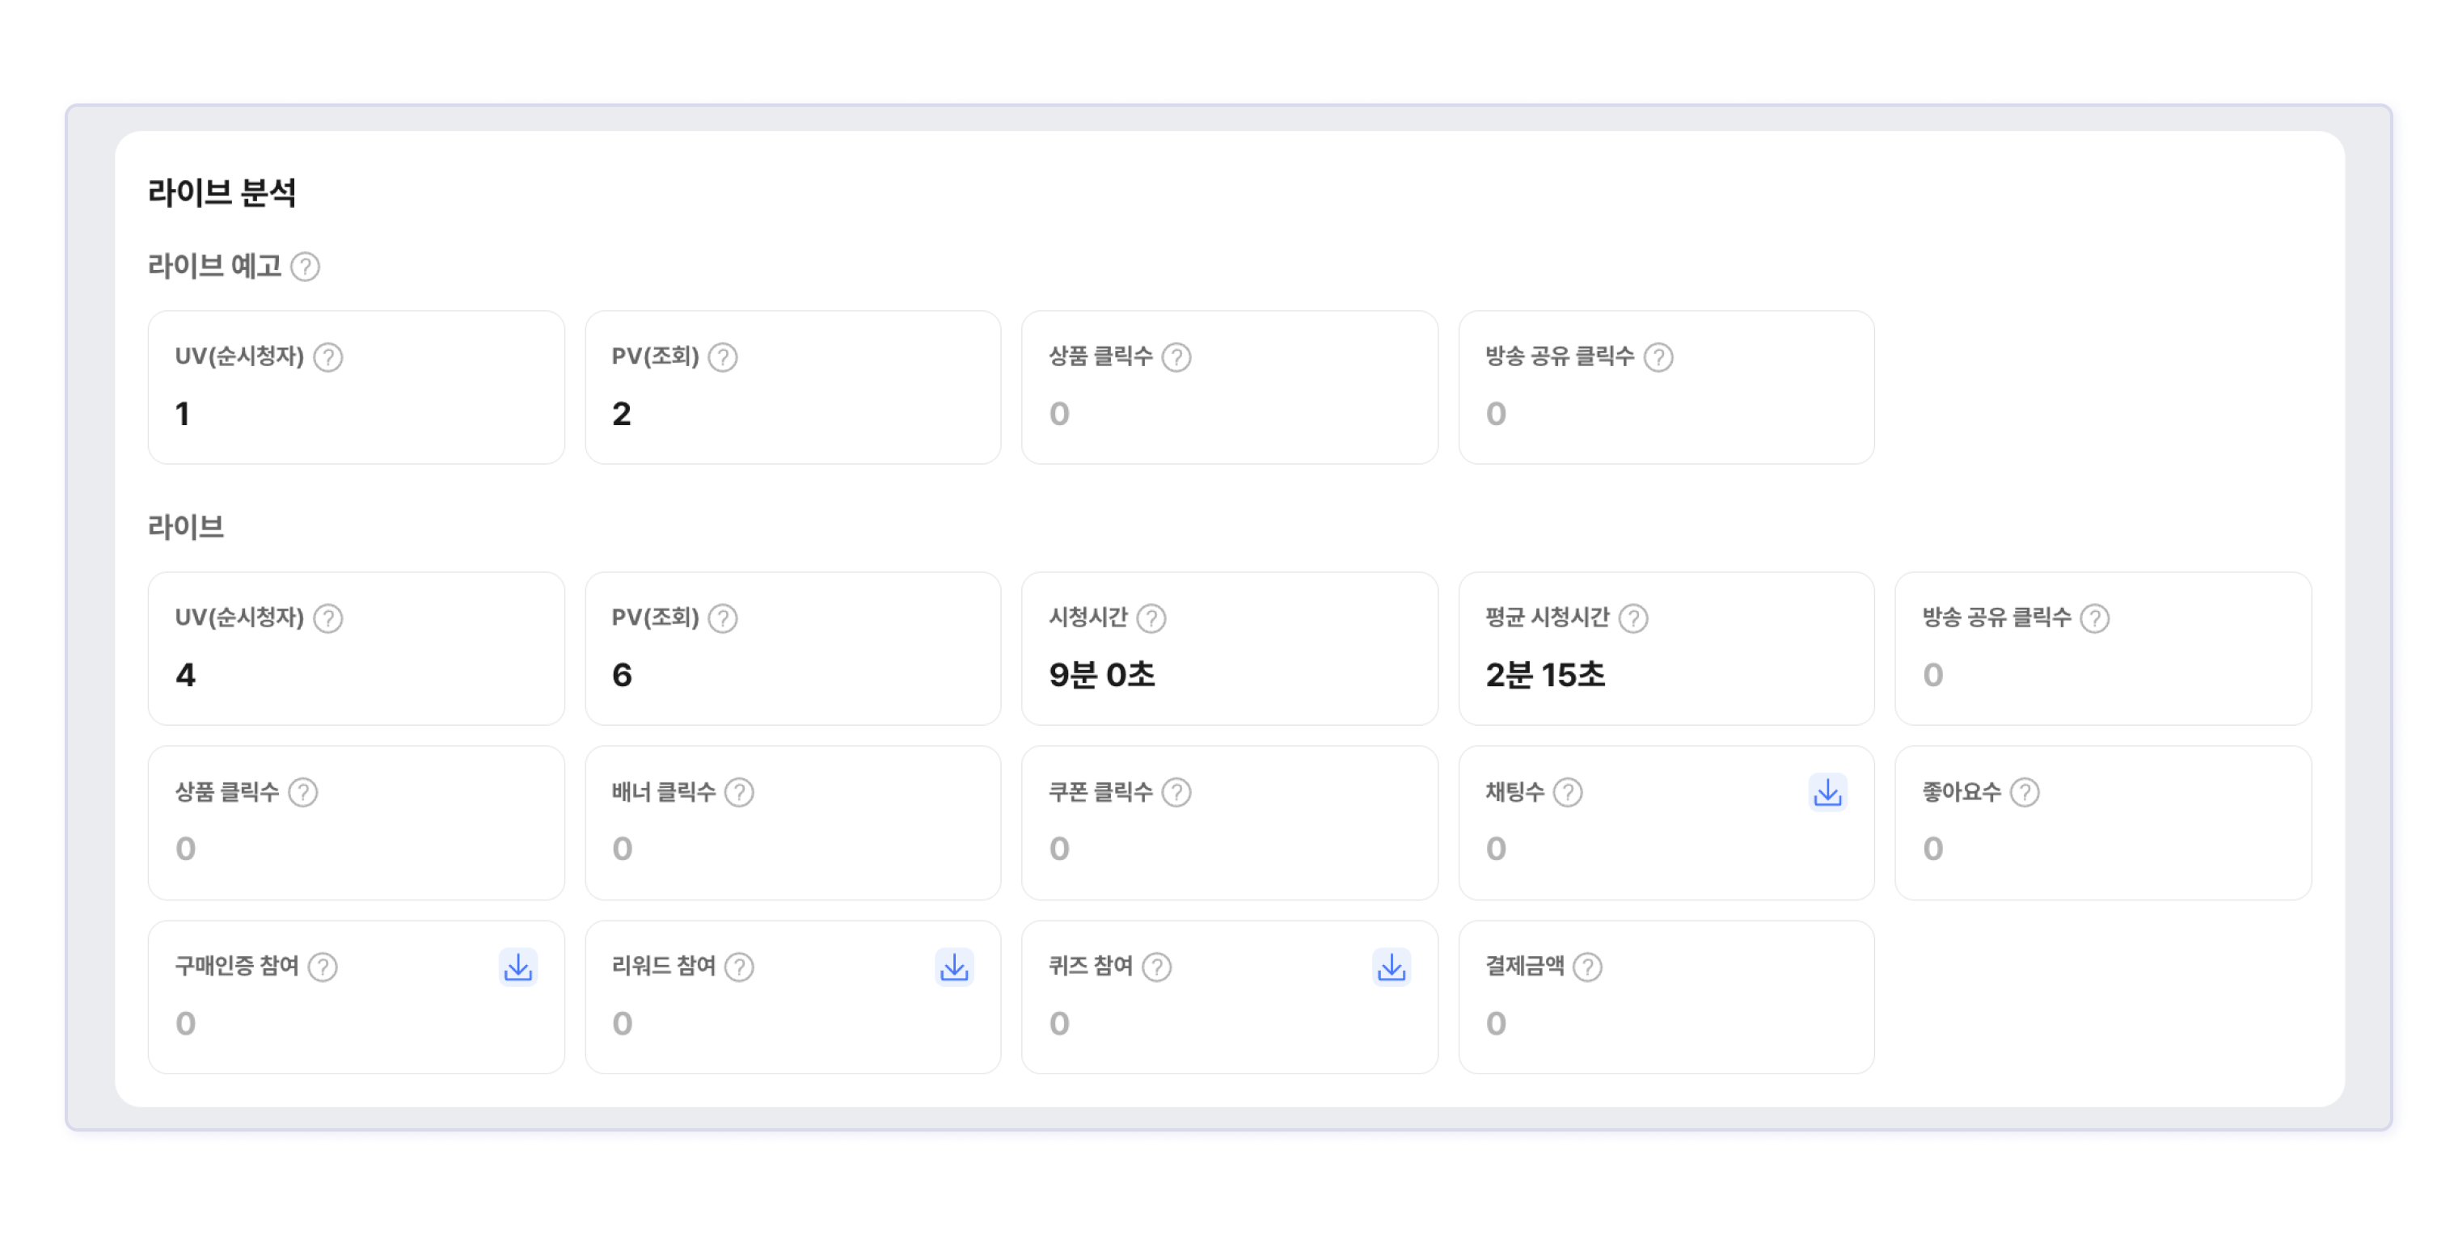Image resolution: width=2458 pixels, height=1235 pixels.
Task: Click the 라이브 분석 heading
Action: 222,192
